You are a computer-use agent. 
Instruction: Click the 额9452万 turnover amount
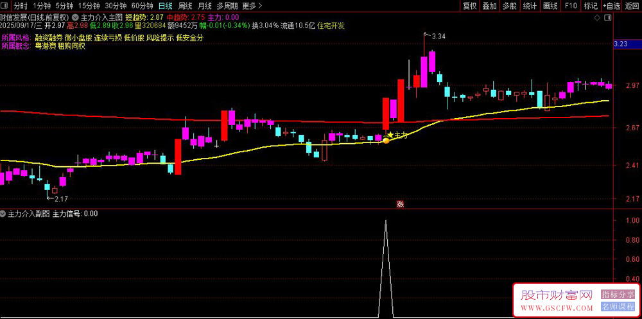tap(182, 26)
